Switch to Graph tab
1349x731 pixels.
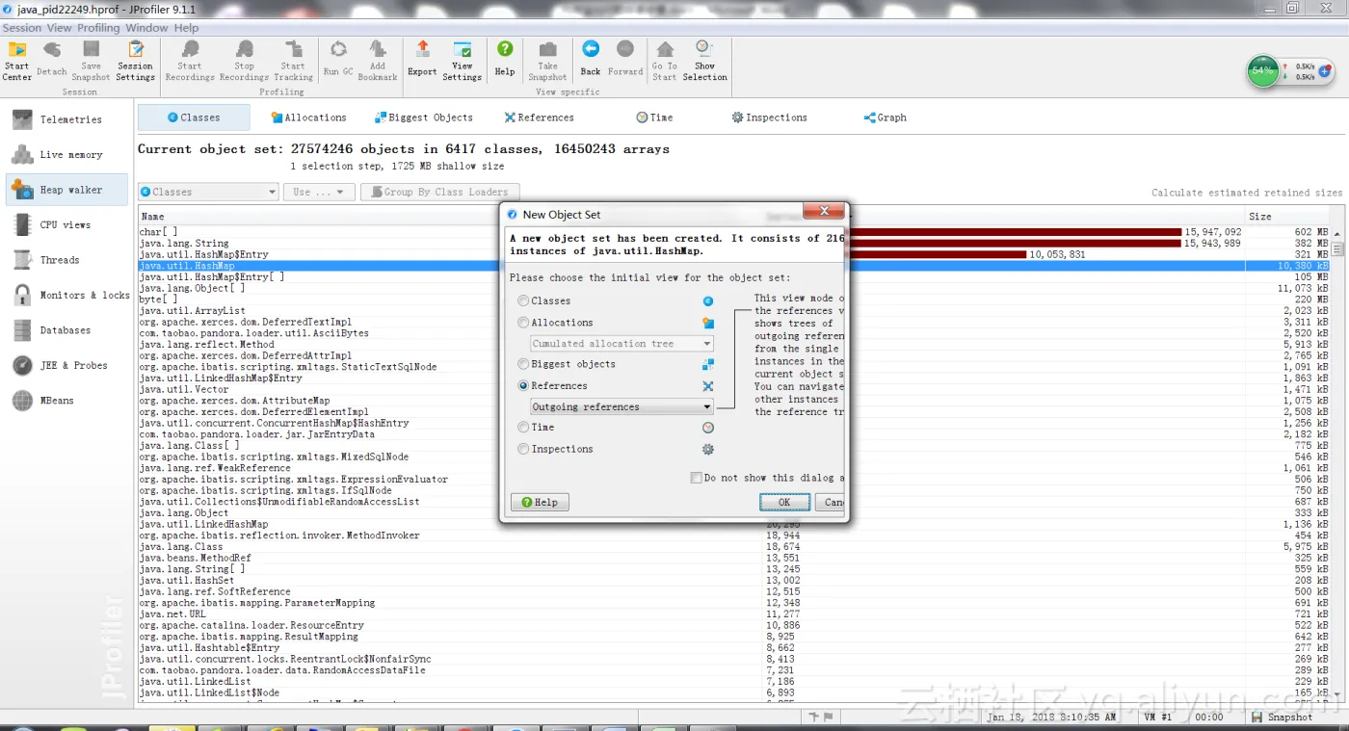[x=885, y=117]
